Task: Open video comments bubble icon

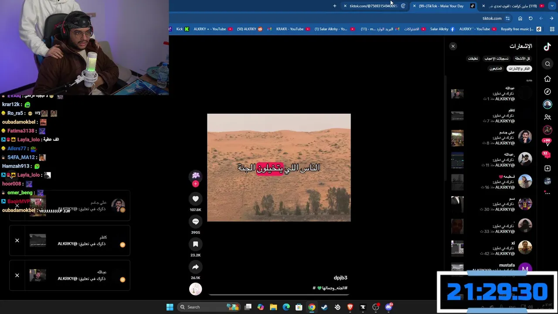Action: point(195,222)
